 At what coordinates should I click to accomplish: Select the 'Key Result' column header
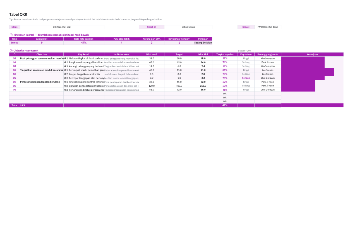84,54
